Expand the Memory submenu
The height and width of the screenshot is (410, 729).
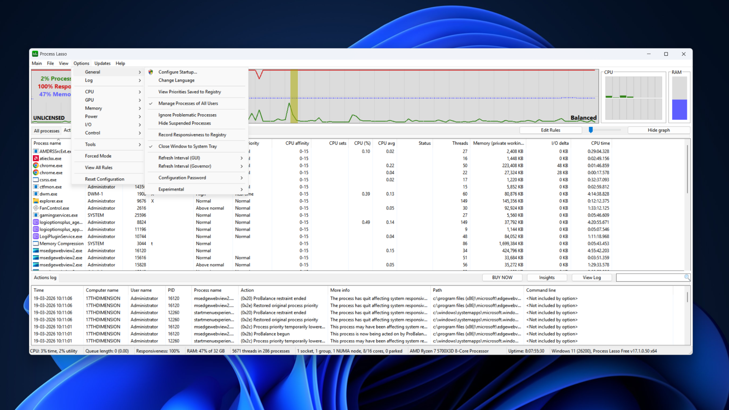coord(108,108)
